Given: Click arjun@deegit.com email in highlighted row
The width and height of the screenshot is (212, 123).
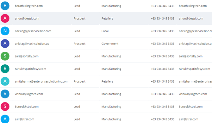Looking at the screenshot, I should [27, 19].
